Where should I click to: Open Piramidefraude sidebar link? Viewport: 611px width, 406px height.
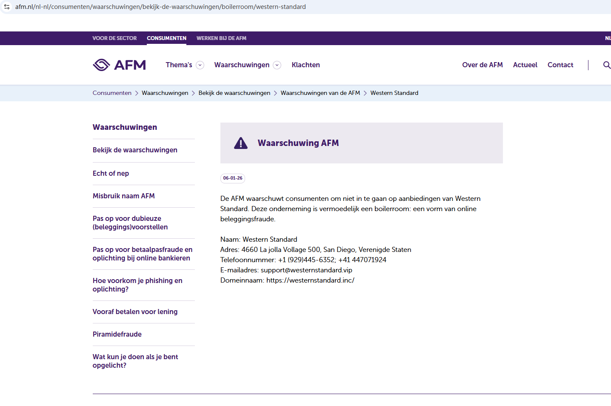117,334
